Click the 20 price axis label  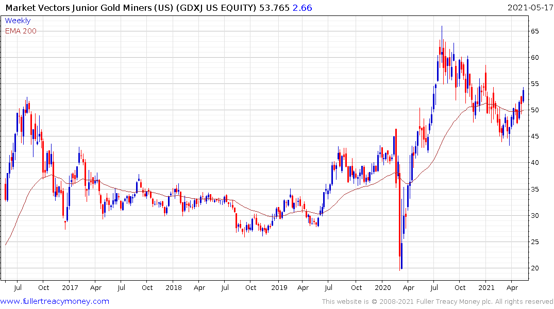tap(534, 268)
